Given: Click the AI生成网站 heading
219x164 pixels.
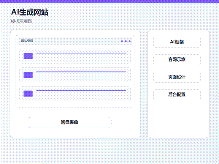Looking at the screenshot, I should [x=30, y=12].
